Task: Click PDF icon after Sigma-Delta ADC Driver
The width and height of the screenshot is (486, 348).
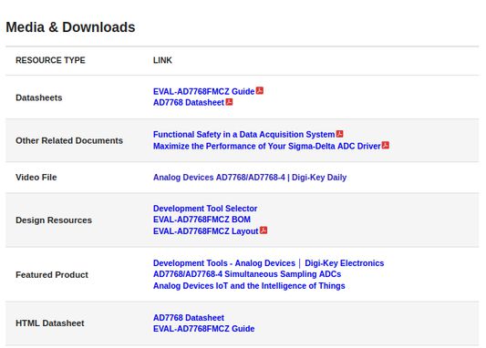Action: click(386, 145)
